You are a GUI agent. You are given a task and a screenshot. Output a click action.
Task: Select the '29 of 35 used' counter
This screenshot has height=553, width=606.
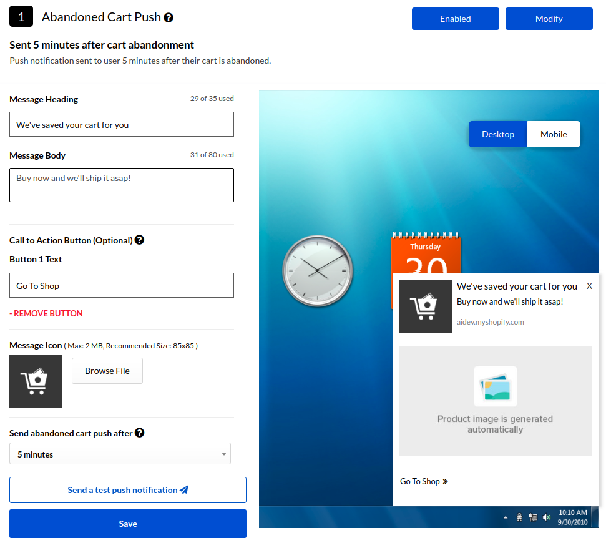point(212,99)
